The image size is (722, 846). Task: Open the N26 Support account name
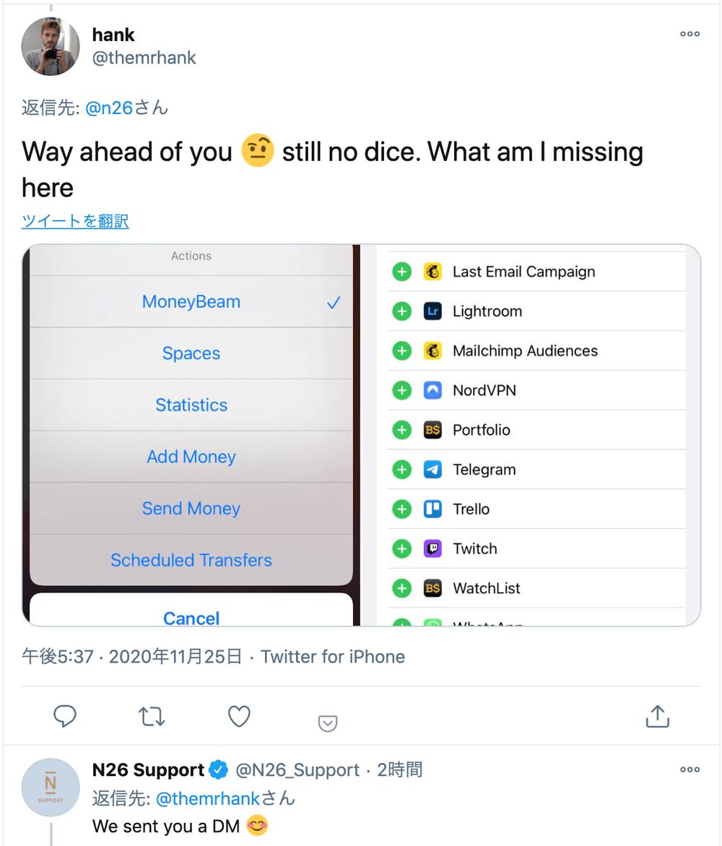pos(148,770)
